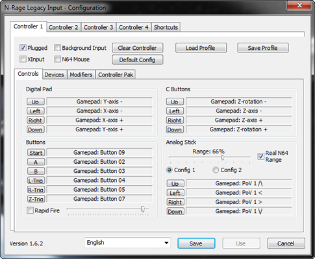The width and height of the screenshot is (315, 259).
Task: Click the Rapid Fire speed slider handle
Action: (x=143, y=209)
